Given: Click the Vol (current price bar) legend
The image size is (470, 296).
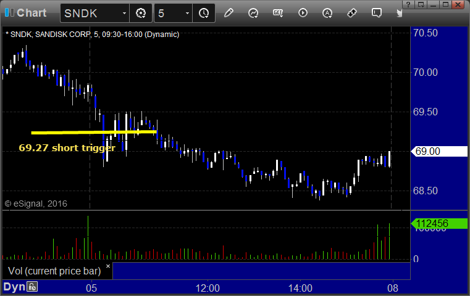Looking at the screenshot, I should pos(54,271).
